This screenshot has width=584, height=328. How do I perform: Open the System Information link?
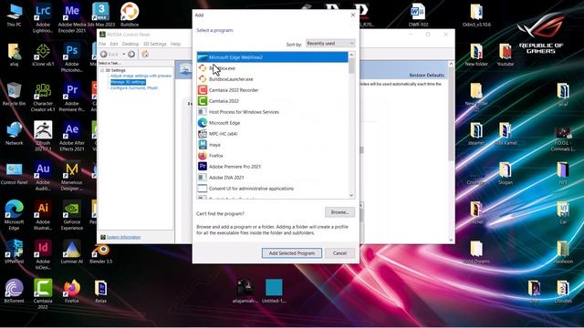(123, 237)
